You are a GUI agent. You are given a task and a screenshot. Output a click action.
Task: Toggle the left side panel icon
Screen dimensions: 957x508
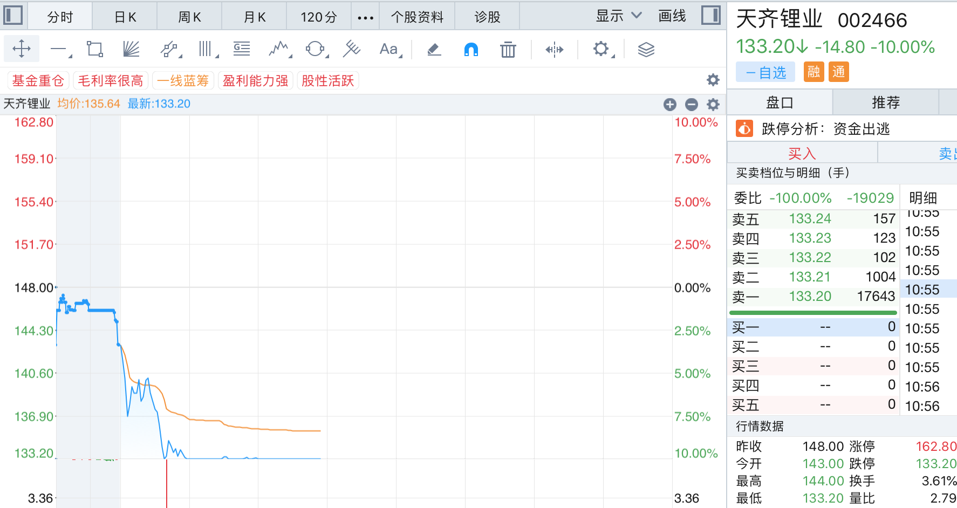[x=13, y=15]
